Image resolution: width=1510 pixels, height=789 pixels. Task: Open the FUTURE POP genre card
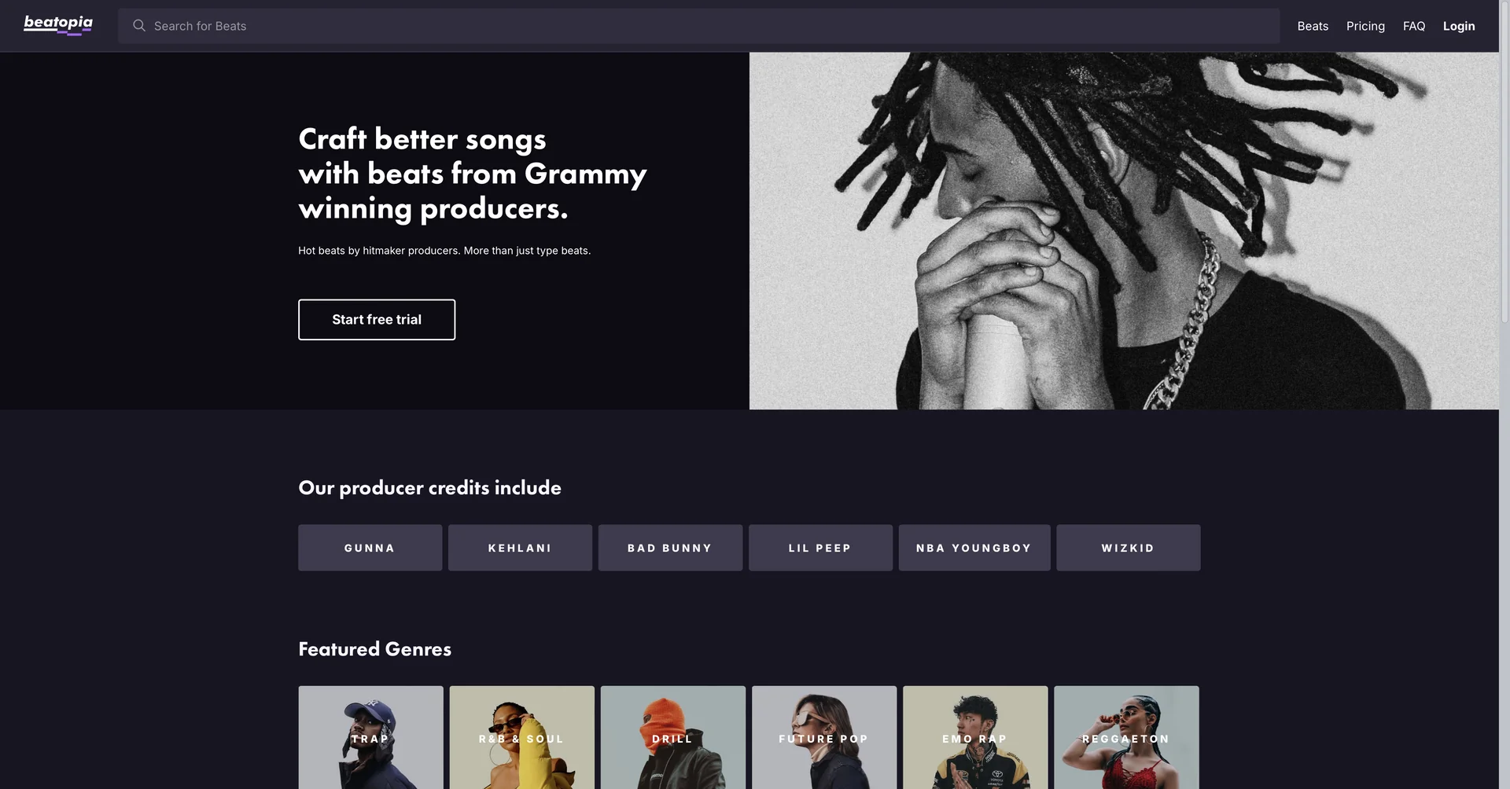[824, 738]
